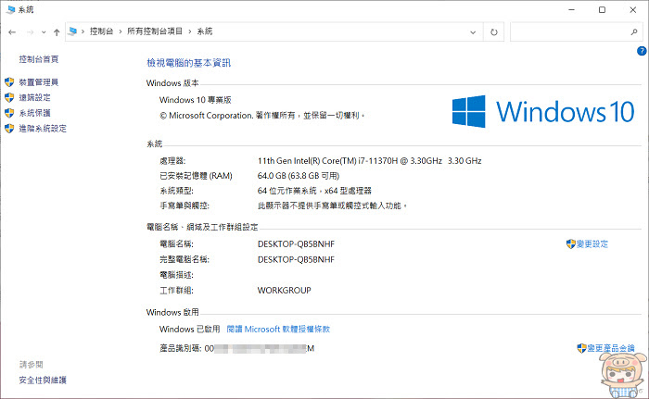Open 控制台首頁 link in the sidebar
649x399 pixels.
tap(39, 59)
